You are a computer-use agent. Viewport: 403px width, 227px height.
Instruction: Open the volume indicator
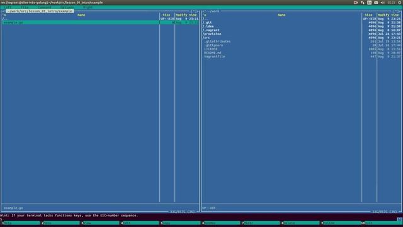383,3
